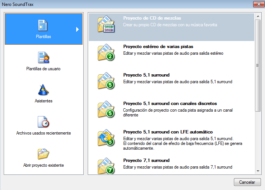265x190 pixels.
Task: Click the Abrir proyecto existente folder icon
Action: (x=43, y=154)
